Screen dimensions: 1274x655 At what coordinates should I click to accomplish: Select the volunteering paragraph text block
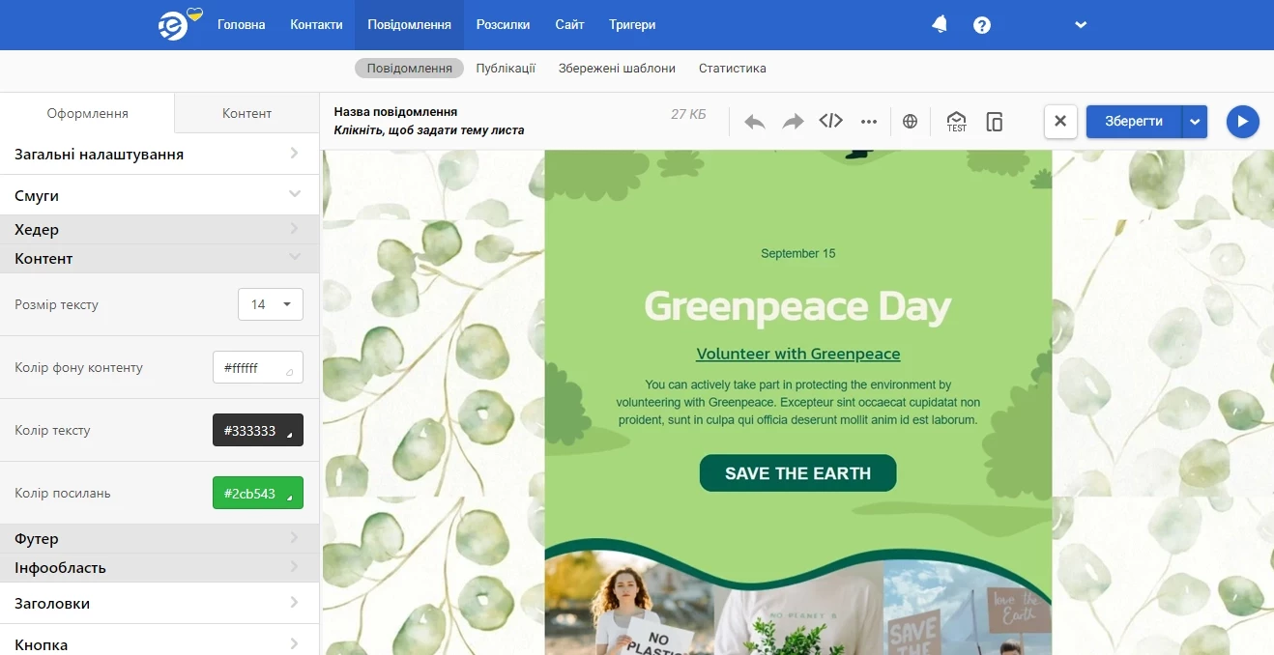click(x=798, y=403)
